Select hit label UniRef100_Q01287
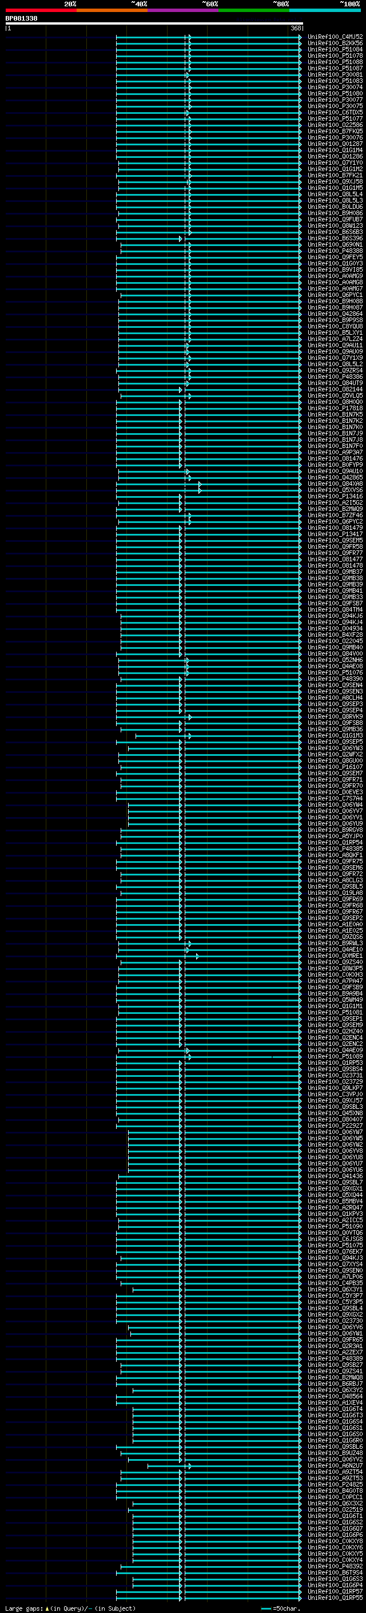The width and height of the screenshot is (366, 1613). tap(335, 144)
